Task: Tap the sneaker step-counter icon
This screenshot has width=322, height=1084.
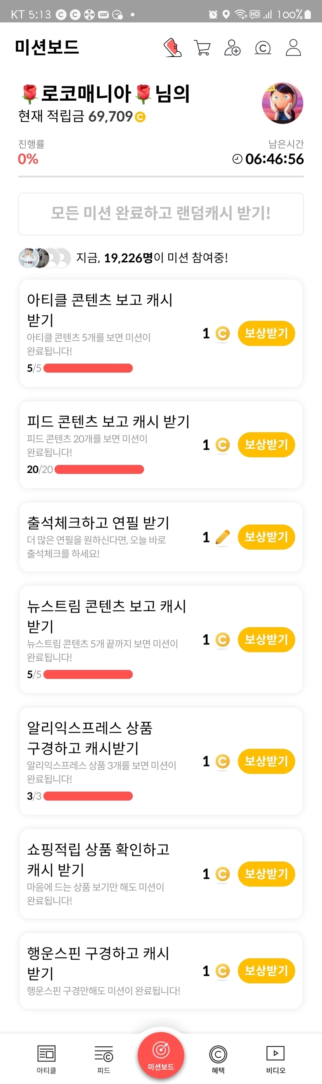Action: pyautogui.click(x=173, y=47)
